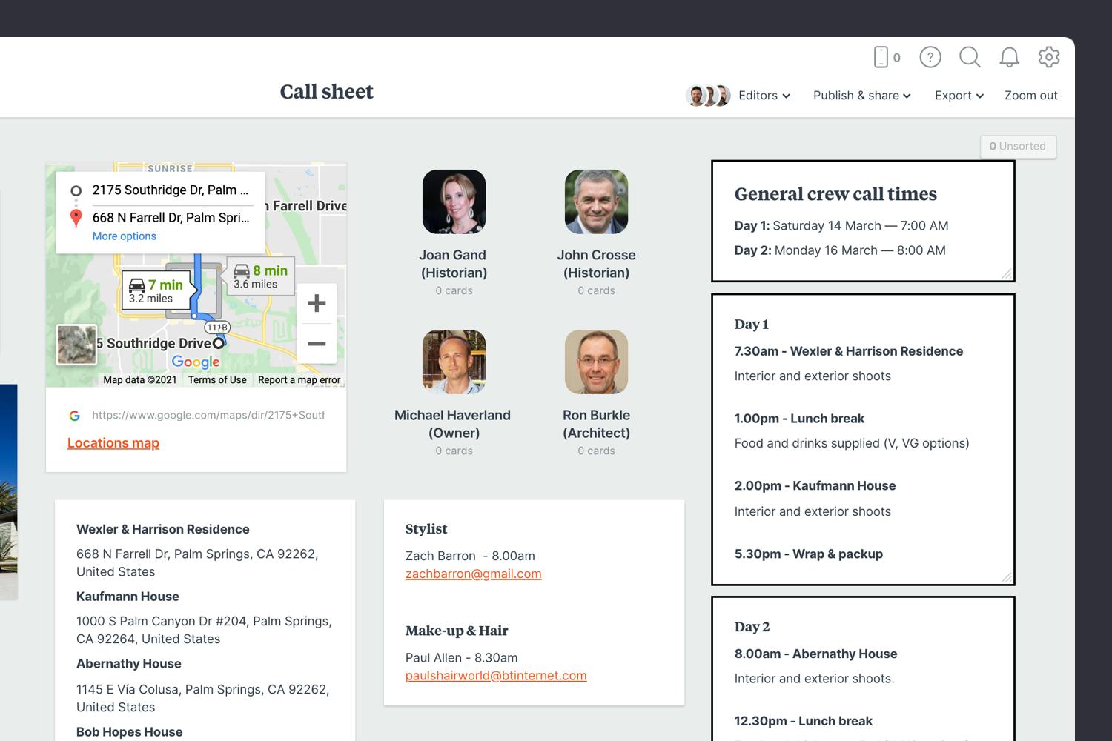Click Zoom out in the toolbar

click(1030, 96)
